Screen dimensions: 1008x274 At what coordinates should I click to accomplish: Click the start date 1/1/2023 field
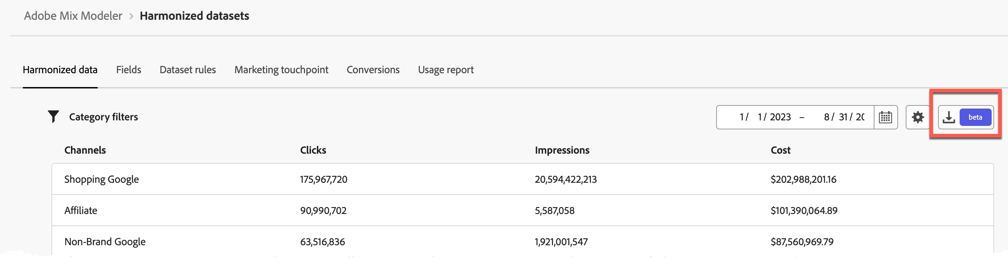[765, 117]
